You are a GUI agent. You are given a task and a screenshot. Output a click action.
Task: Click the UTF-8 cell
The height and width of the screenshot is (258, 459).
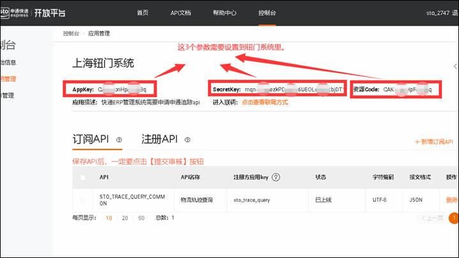point(379,200)
